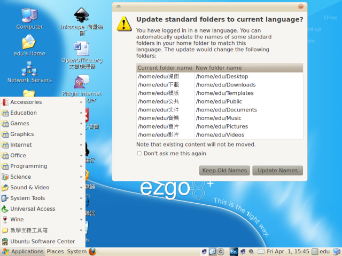This screenshot has width=342, height=256.
Task: Click the Update Names button
Action: click(277, 171)
